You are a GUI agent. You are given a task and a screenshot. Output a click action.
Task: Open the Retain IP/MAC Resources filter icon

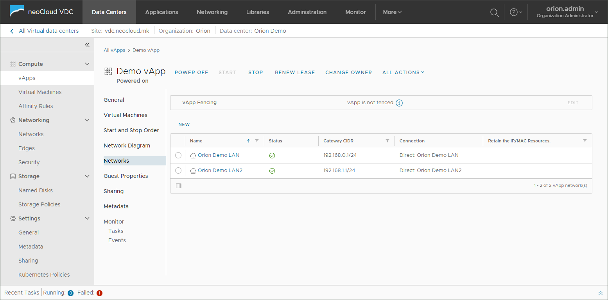point(585,141)
